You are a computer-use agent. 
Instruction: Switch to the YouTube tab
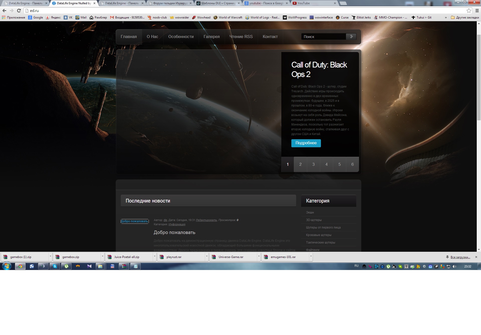point(314,3)
